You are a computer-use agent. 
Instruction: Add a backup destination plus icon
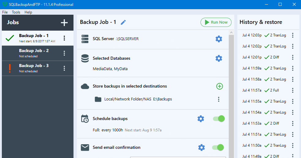pyautogui.click(x=220, y=86)
